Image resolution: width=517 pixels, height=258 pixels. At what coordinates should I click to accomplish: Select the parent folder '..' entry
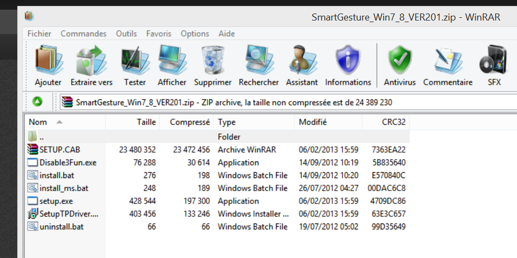click(x=42, y=137)
